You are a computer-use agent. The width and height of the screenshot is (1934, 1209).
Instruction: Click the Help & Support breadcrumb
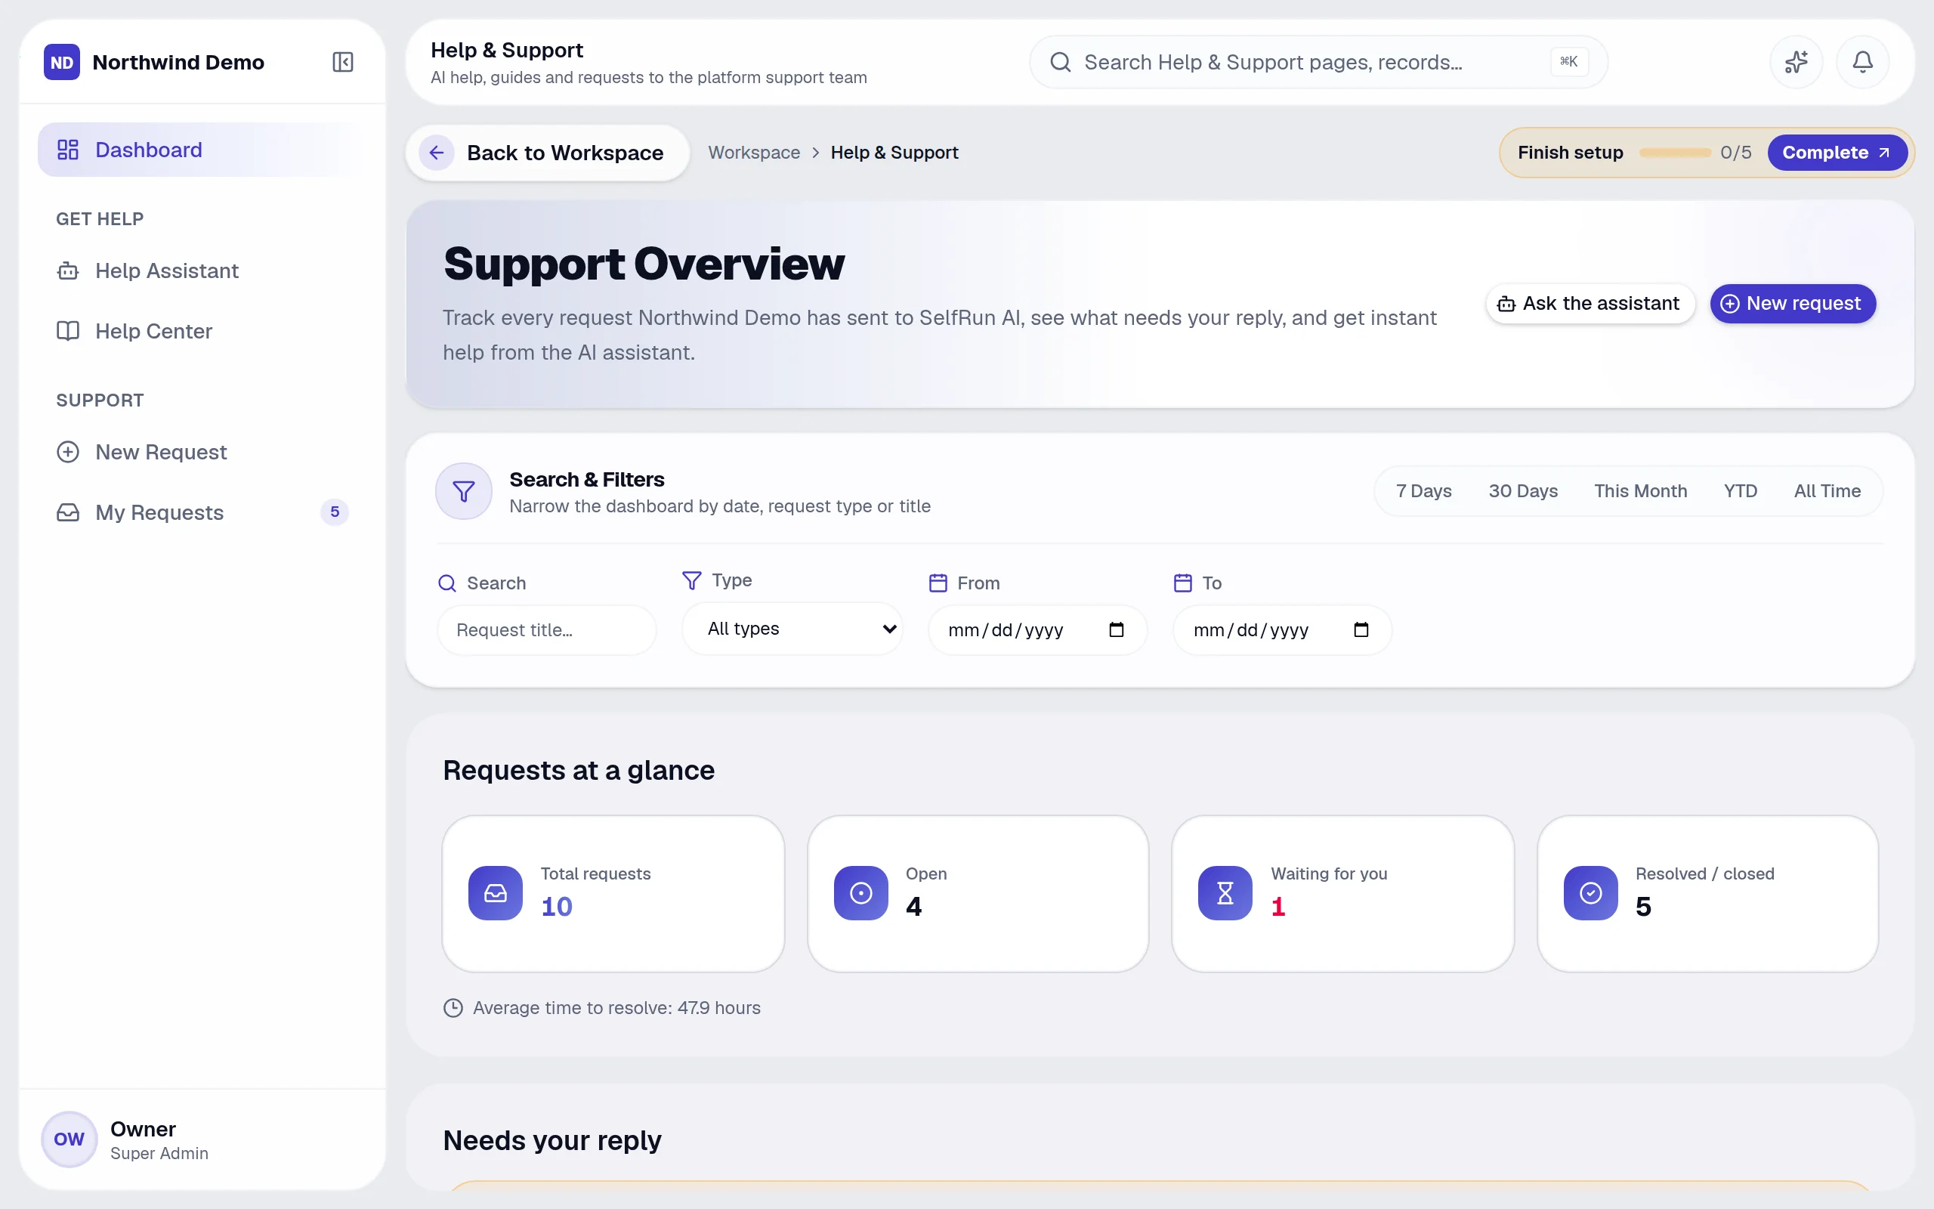point(894,153)
